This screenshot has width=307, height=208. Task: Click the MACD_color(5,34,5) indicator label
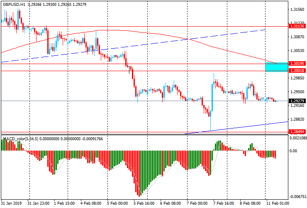coord(20,139)
